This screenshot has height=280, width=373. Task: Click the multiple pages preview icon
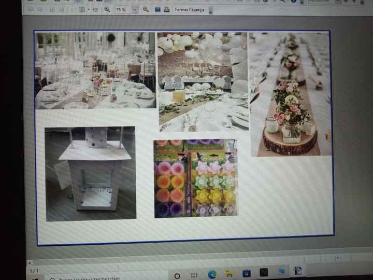click(x=82, y=9)
